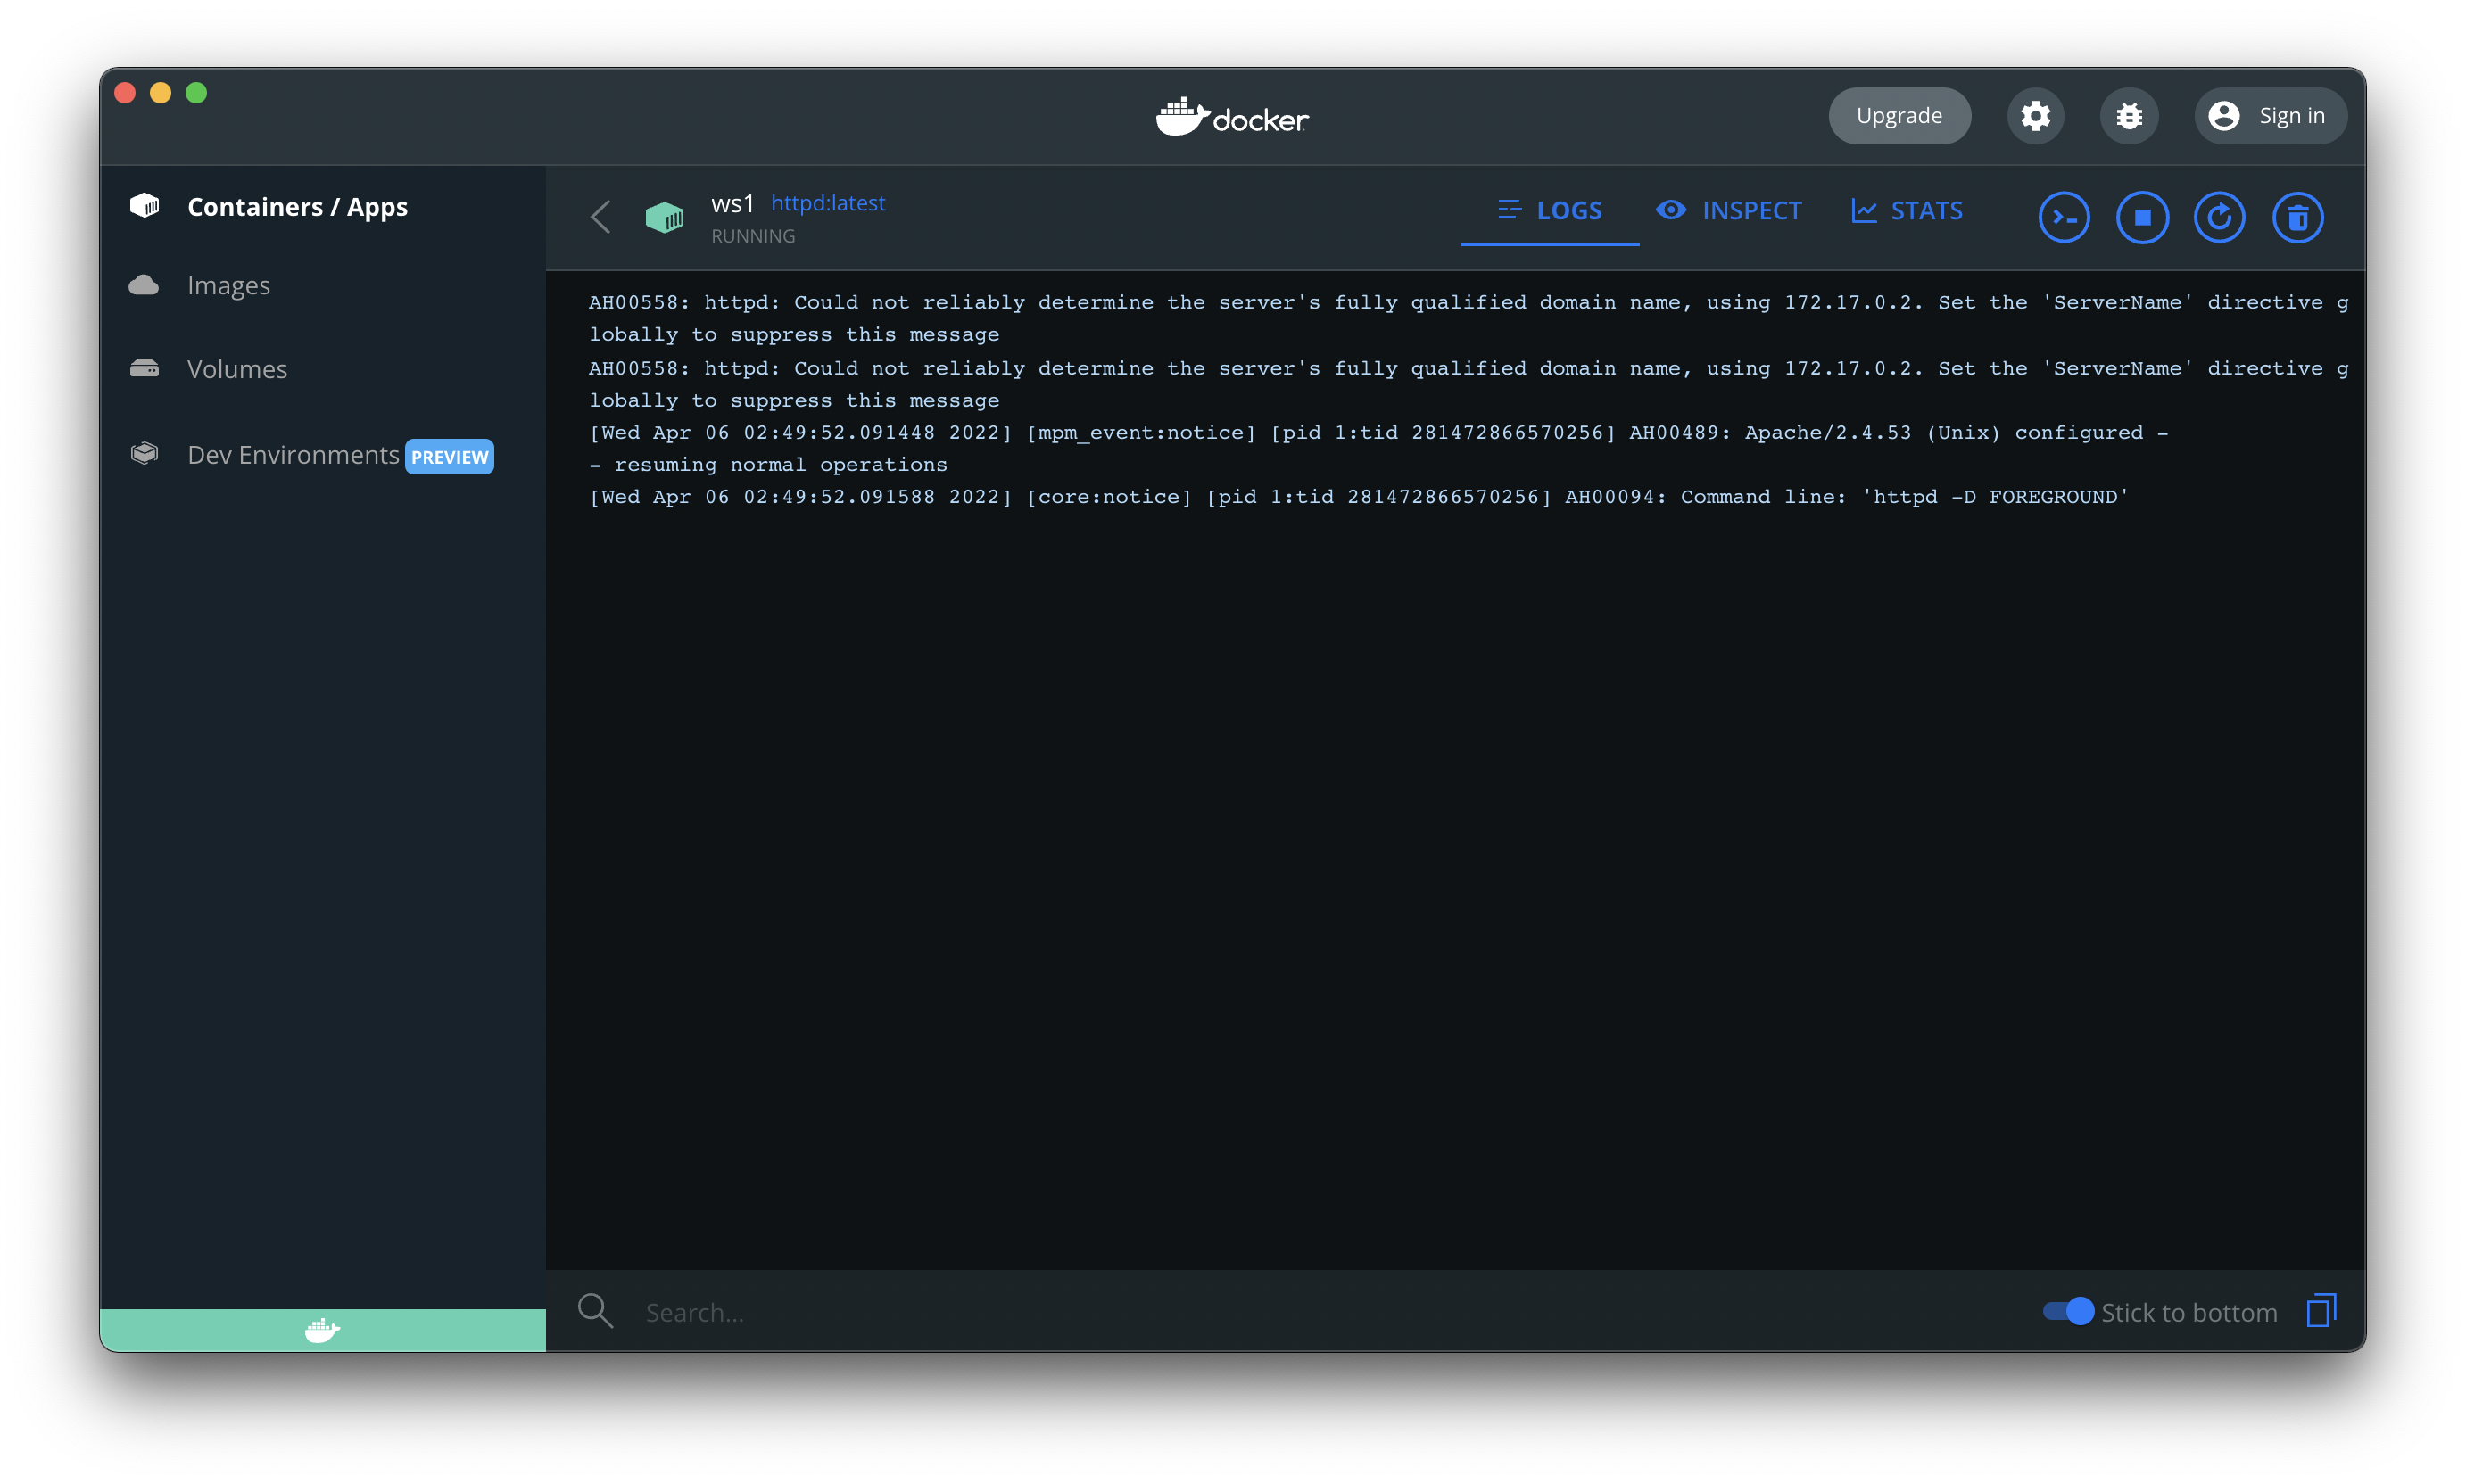Go back with the left chevron
This screenshot has height=1484, width=2466.
(x=600, y=217)
